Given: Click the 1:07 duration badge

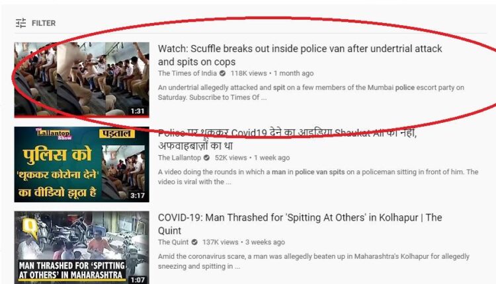Looking at the screenshot, I should click(138, 280).
